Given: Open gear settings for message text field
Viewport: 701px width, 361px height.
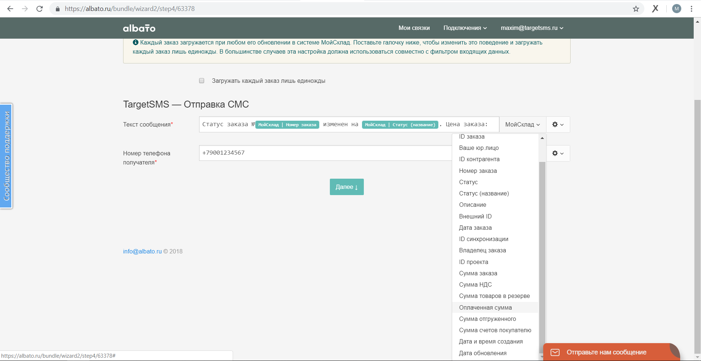Looking at the screenshot, I should pos(558,124).
